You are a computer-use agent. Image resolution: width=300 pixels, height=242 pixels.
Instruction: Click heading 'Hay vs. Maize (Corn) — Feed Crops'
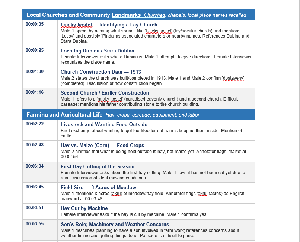102,146
